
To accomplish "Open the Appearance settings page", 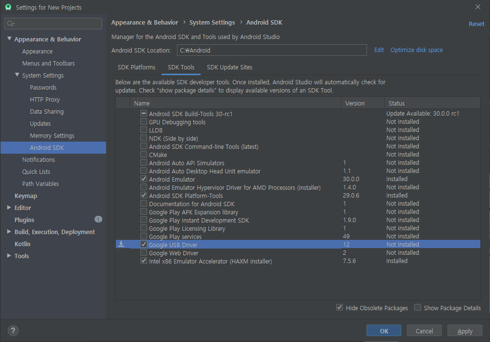I will 38,51.
